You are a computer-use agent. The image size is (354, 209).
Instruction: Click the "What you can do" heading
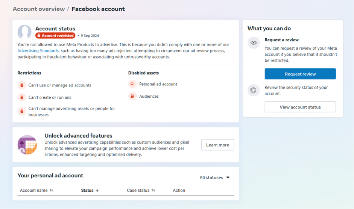click(269, 28)
